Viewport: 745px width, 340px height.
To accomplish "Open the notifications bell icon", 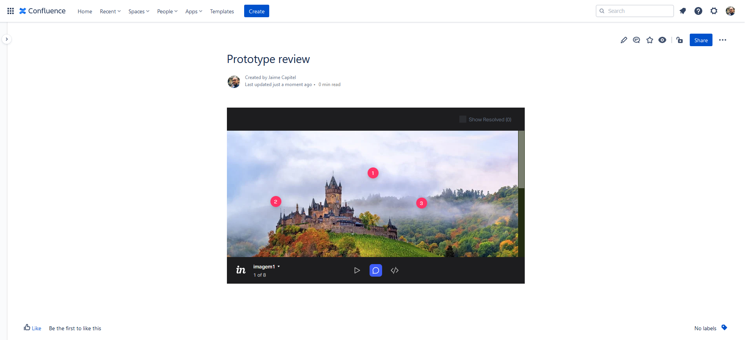I will click(x=683, y=11).
